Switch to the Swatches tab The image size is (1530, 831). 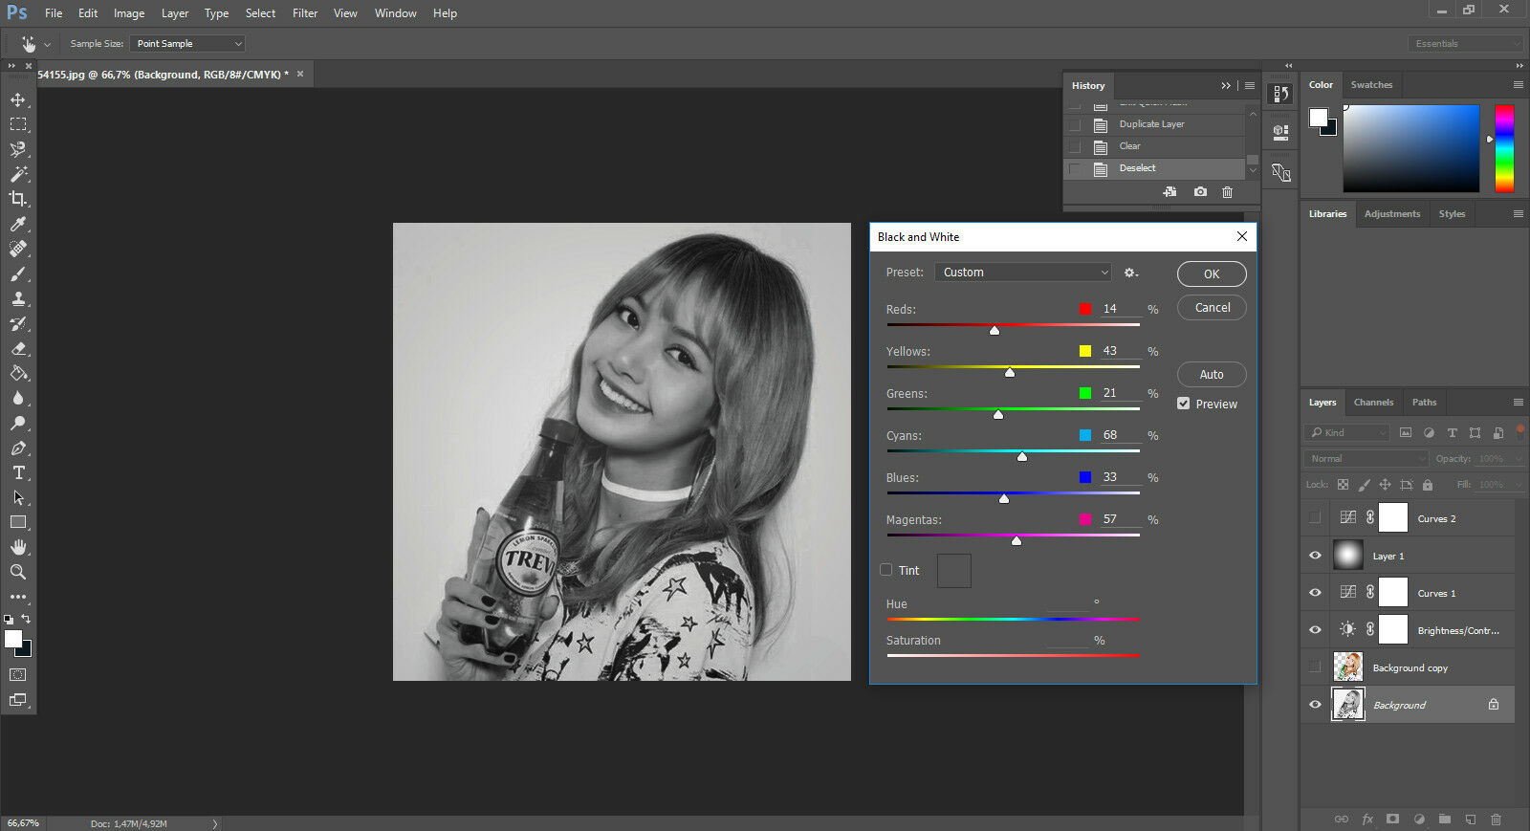point(1371,85)
